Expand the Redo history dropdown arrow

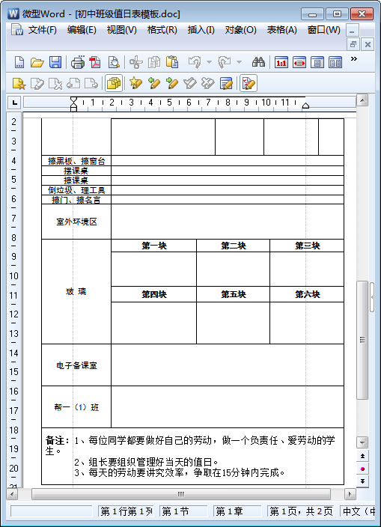coord(240,62)
